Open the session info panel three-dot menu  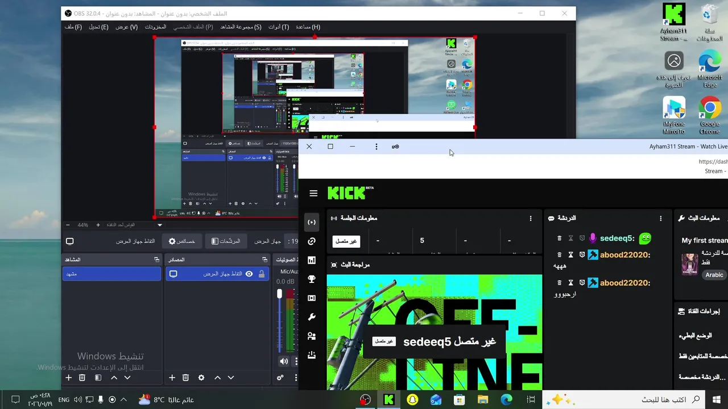pyautogui.click(x=531, y=218)
